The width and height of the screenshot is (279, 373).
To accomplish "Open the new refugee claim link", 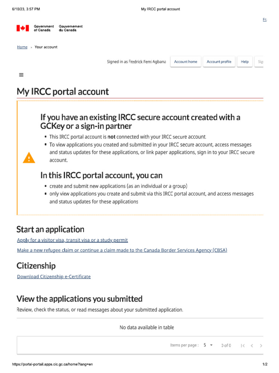I will 122,250.
